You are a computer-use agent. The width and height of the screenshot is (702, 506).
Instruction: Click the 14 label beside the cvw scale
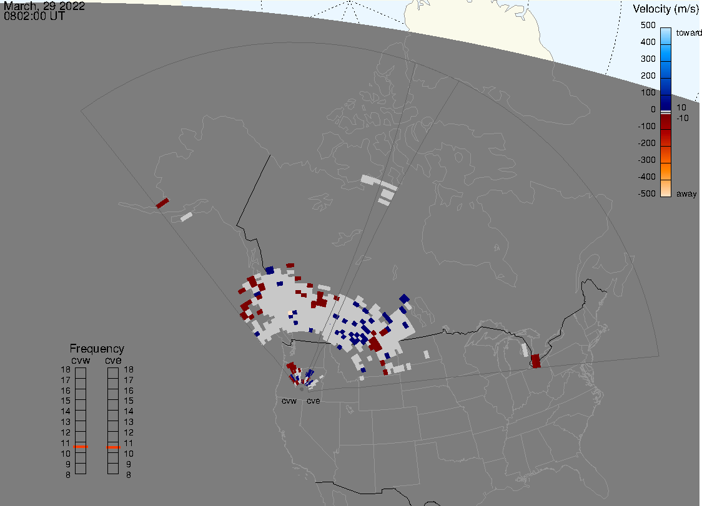pos(66,411)
